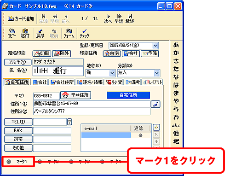This screenshot has height=176, width=230.
Task: Switch to the 備考 tab
Action: pos(133,82)
